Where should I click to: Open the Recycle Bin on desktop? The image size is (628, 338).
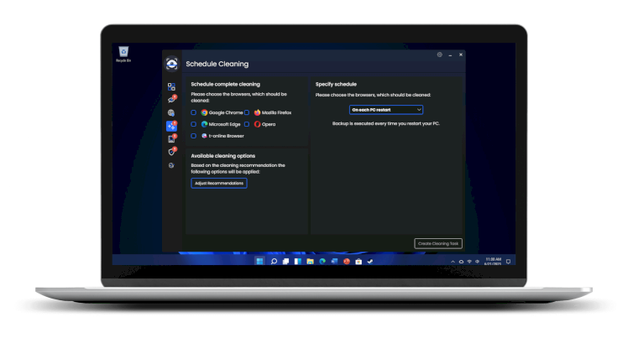click(123, 54)
